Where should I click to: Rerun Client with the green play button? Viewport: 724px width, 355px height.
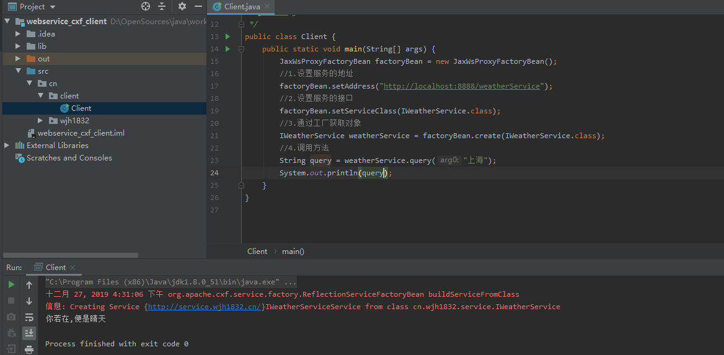tap(11, 284)
